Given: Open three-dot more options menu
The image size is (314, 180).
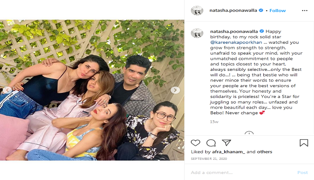Looking at the screenshot, I should (x=305, y=11).
